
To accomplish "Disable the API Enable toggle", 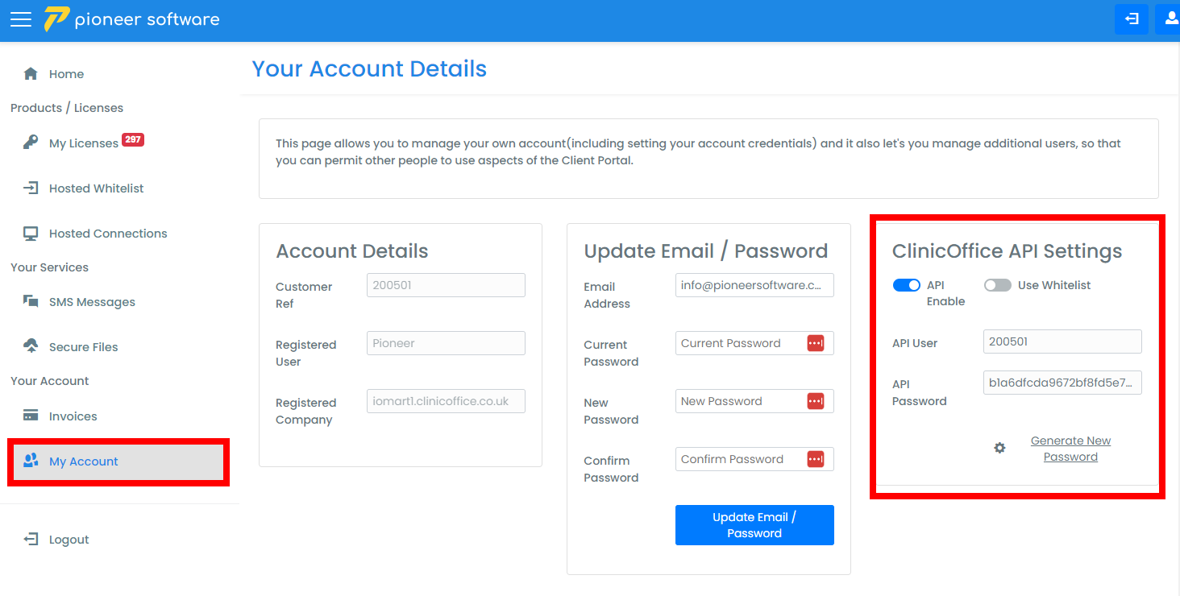I will [907, 285].
